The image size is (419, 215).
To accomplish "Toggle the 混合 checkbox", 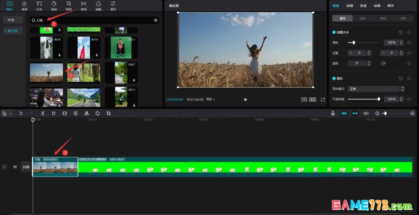I will pyautogui.click(x=334, y=78).
